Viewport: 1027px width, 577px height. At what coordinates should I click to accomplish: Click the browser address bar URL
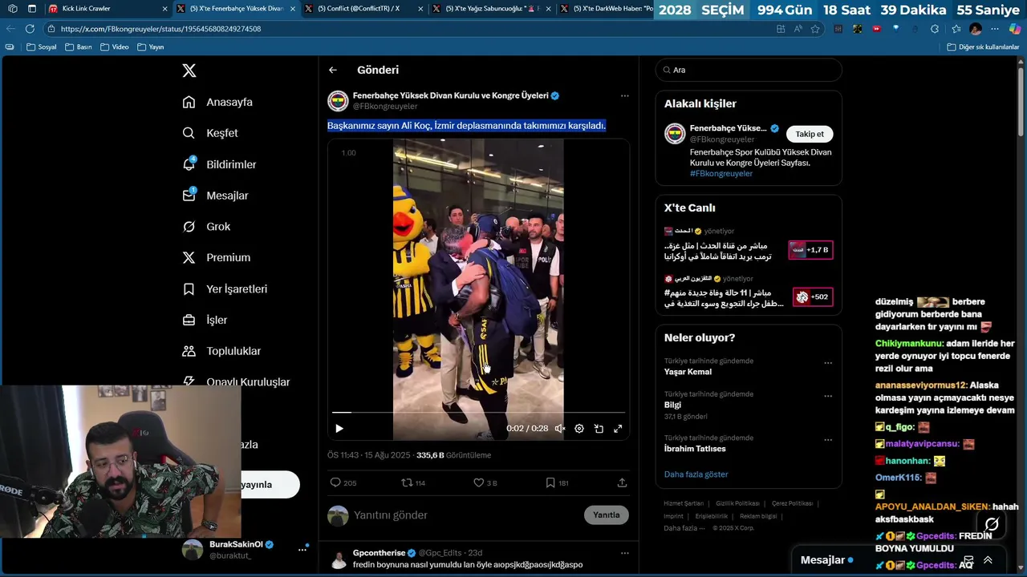click(160, 29)
